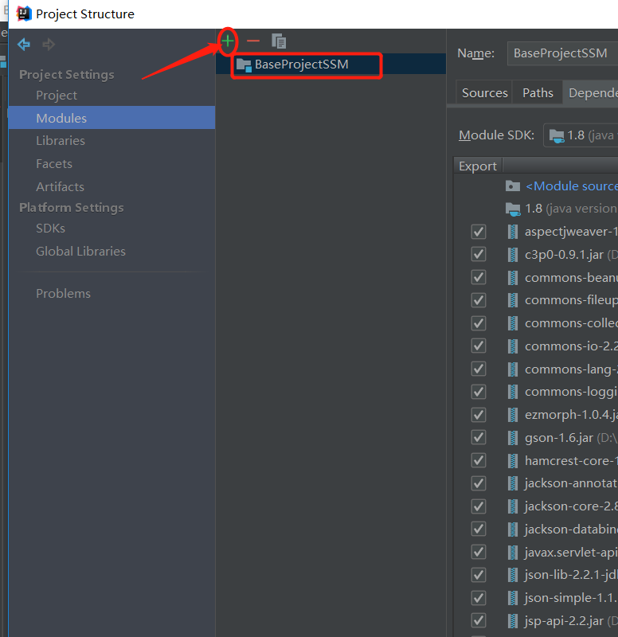Click the jsp-api-2.2.jar library icon
The width and height of the screenshot is (618, 637).
click(x=513, y=621)
